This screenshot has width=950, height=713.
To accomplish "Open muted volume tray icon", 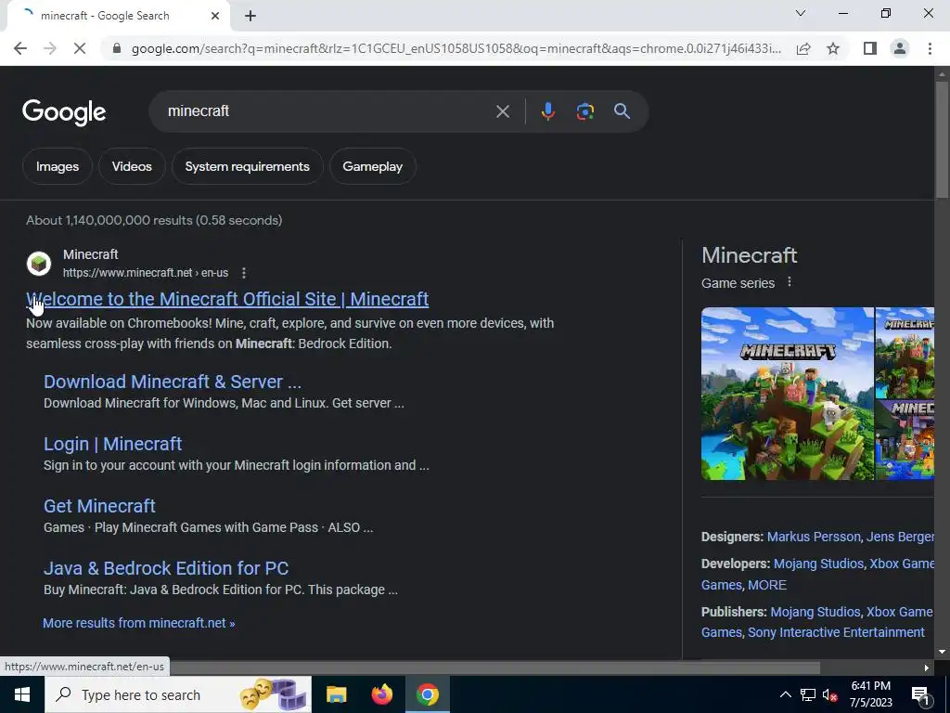I will point(829,694).
